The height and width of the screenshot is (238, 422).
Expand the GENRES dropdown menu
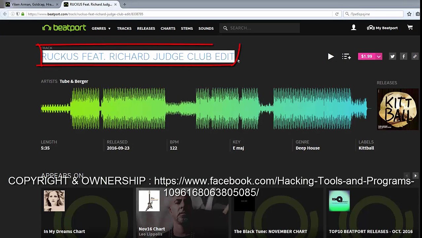(101, 28)
